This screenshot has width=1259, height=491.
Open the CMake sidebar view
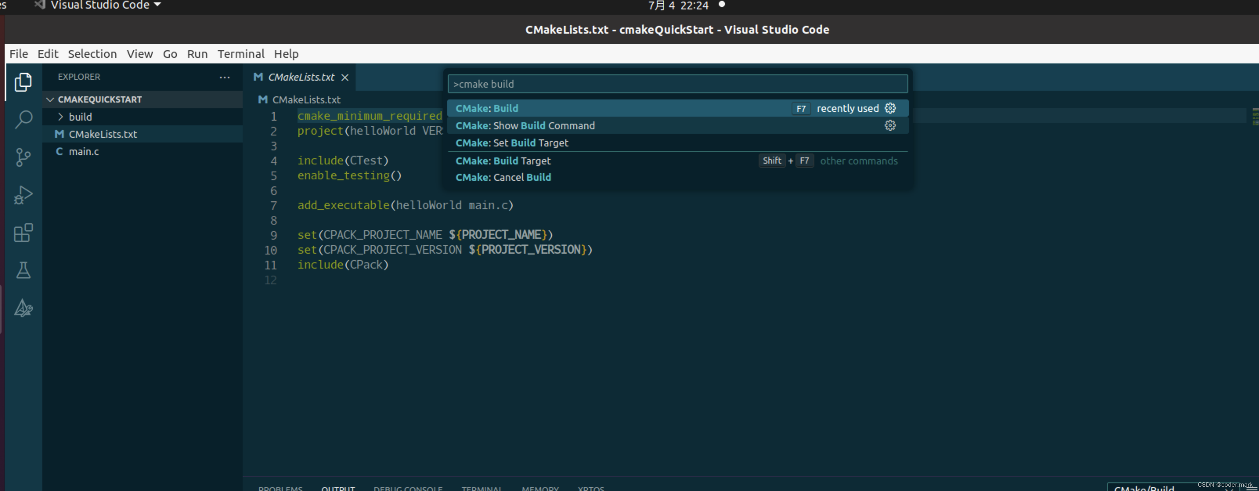23,308
